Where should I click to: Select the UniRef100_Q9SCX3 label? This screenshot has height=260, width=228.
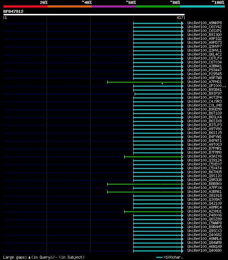point(204,231)
